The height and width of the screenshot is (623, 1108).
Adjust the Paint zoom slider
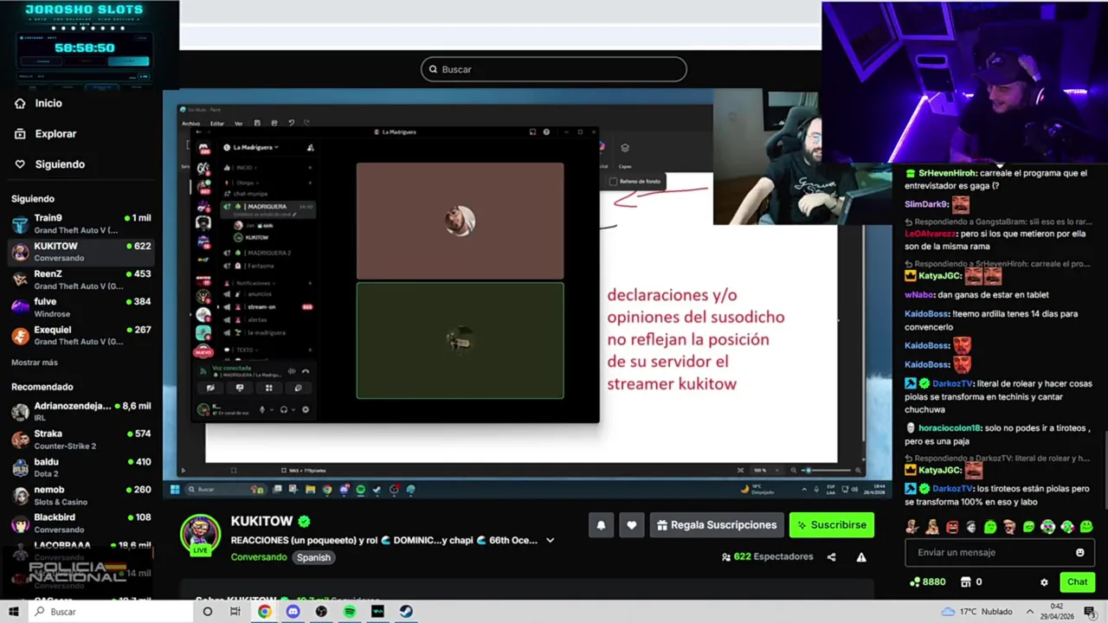coord(827,470)
